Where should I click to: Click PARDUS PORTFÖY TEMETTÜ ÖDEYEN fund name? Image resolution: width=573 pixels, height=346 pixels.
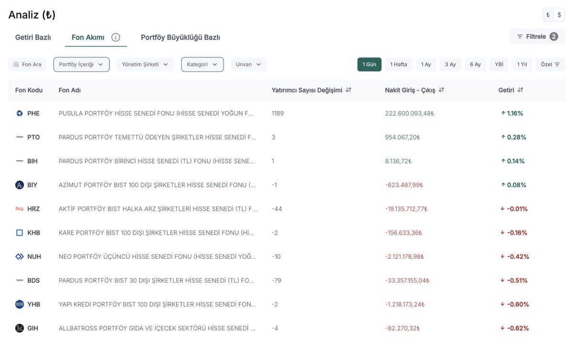[158, 137]
